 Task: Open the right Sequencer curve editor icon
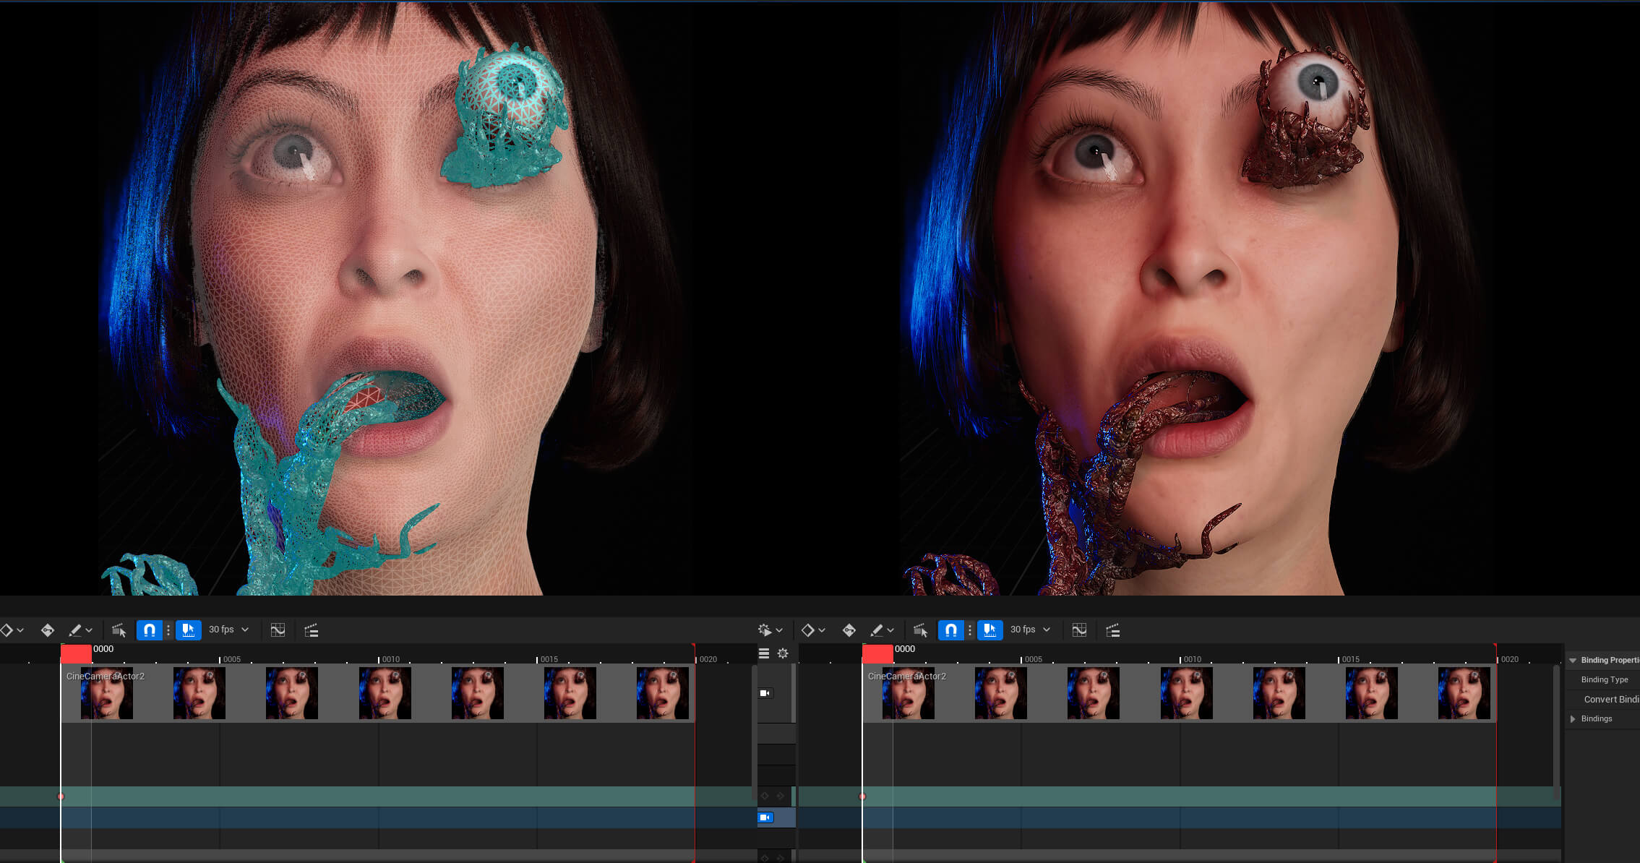1079,630
